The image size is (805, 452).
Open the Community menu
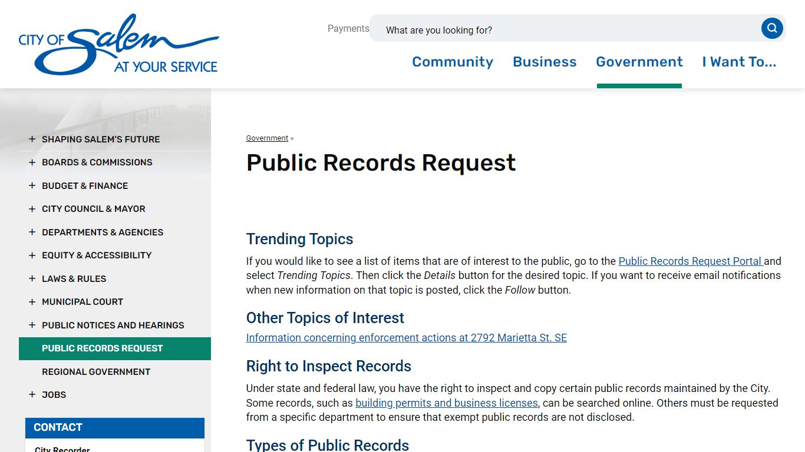pos(453,62)
